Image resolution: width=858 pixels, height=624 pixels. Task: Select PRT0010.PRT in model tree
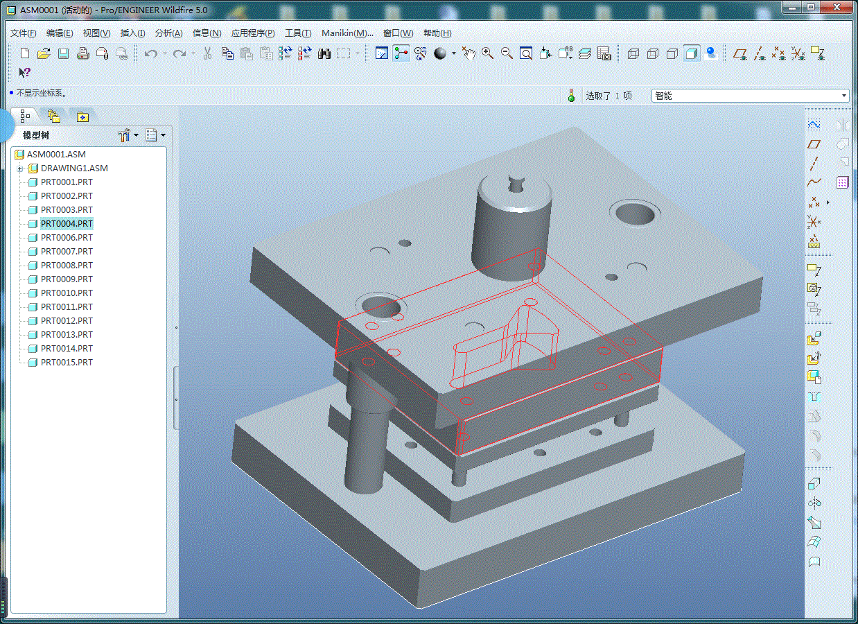(x=67, y=293)
